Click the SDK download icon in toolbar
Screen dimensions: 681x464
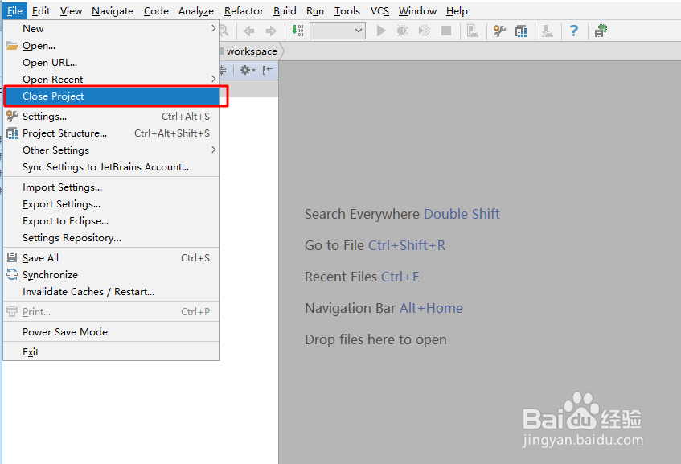[x=548, y=31]
